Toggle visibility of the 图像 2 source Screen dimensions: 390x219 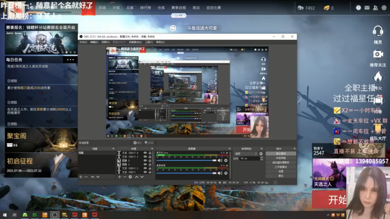145,161
